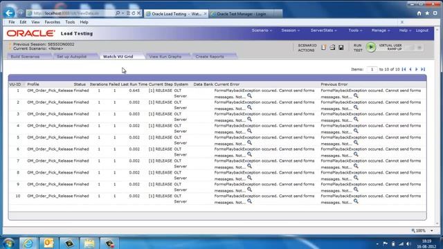This screenshot has width=443, height=249.
Task: View Previous Error details for VU-ID 2
Action: [356, 108]
